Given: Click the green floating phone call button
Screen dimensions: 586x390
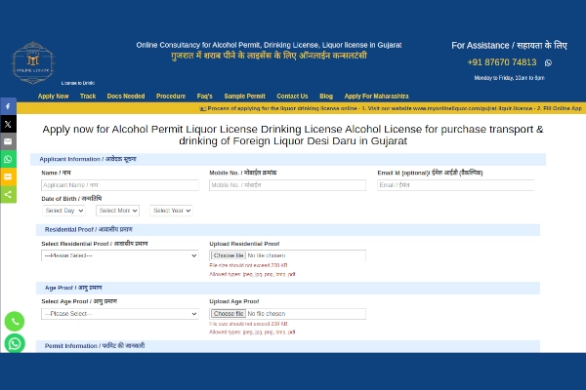Looking at the screenshot, I should [15, 320].
